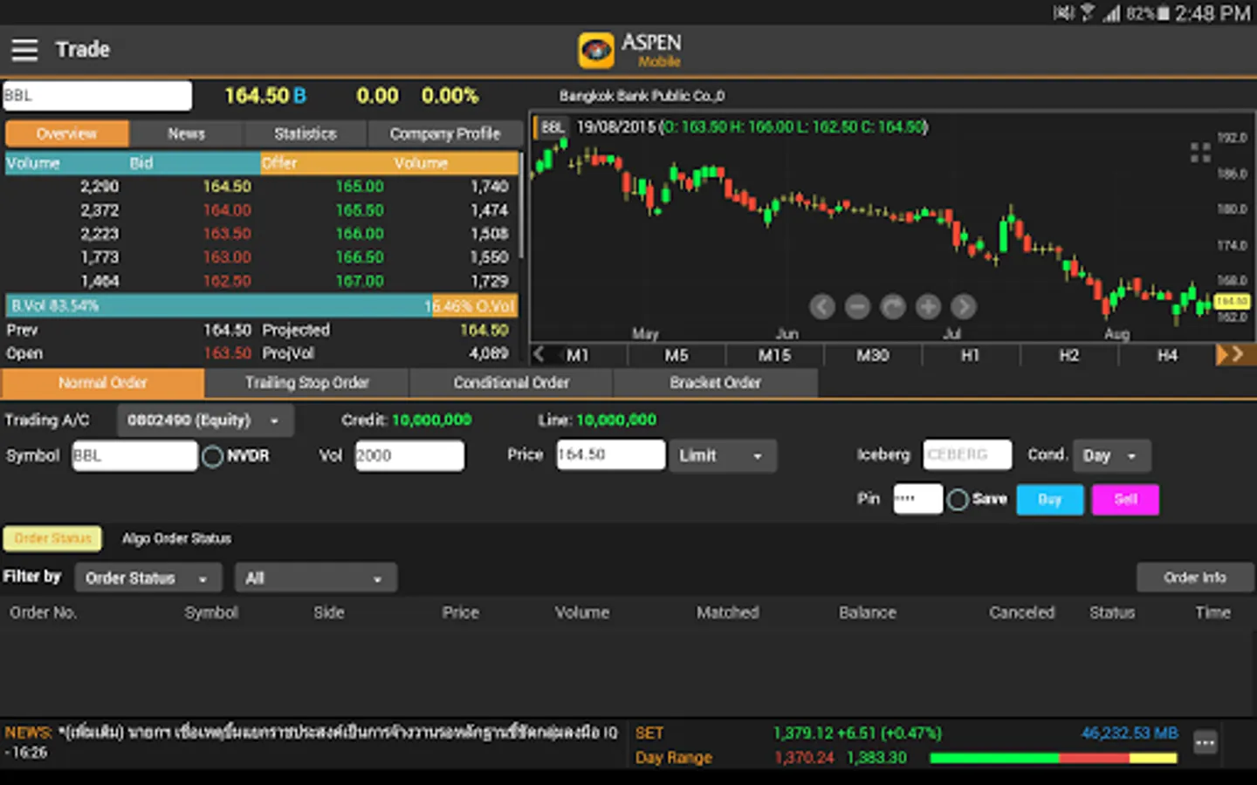Viewport: 1257px width, 785px height.
Task: Click the blue Buy button
Action: coord(1050,500)
